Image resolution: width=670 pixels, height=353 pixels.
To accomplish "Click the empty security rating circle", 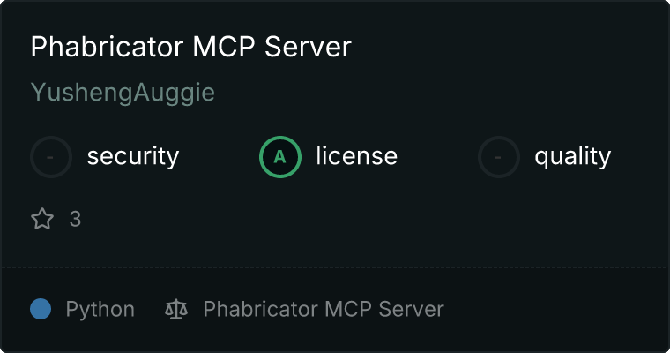I will coord(51,157).
